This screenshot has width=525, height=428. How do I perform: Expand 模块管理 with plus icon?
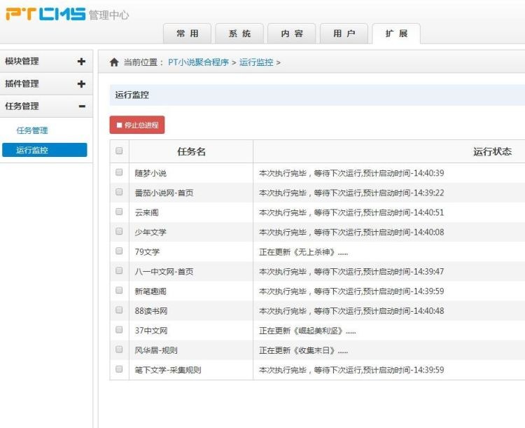click(x=81, y=62)
